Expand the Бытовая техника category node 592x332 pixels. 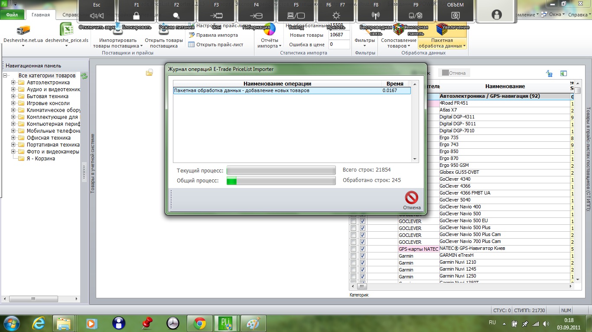(x=13, y=96)
